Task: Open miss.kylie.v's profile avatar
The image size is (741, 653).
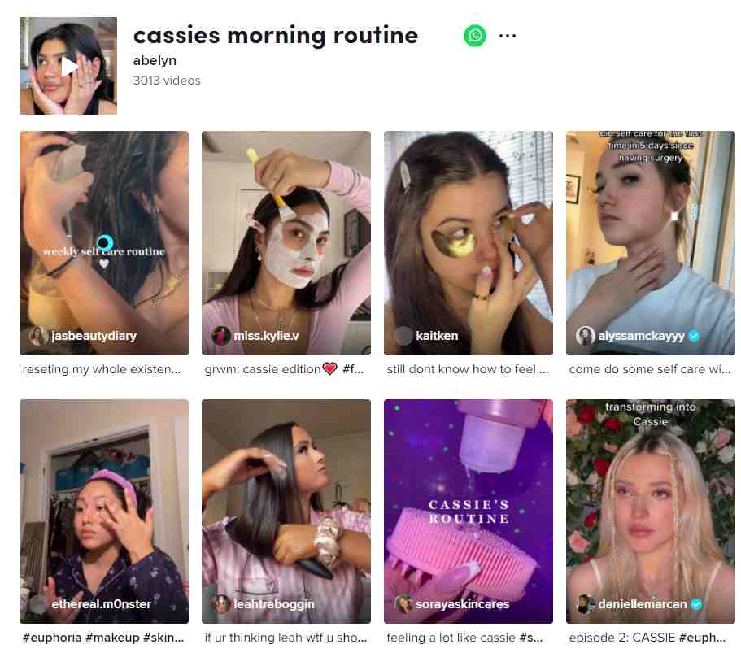Action: (220, 336)
